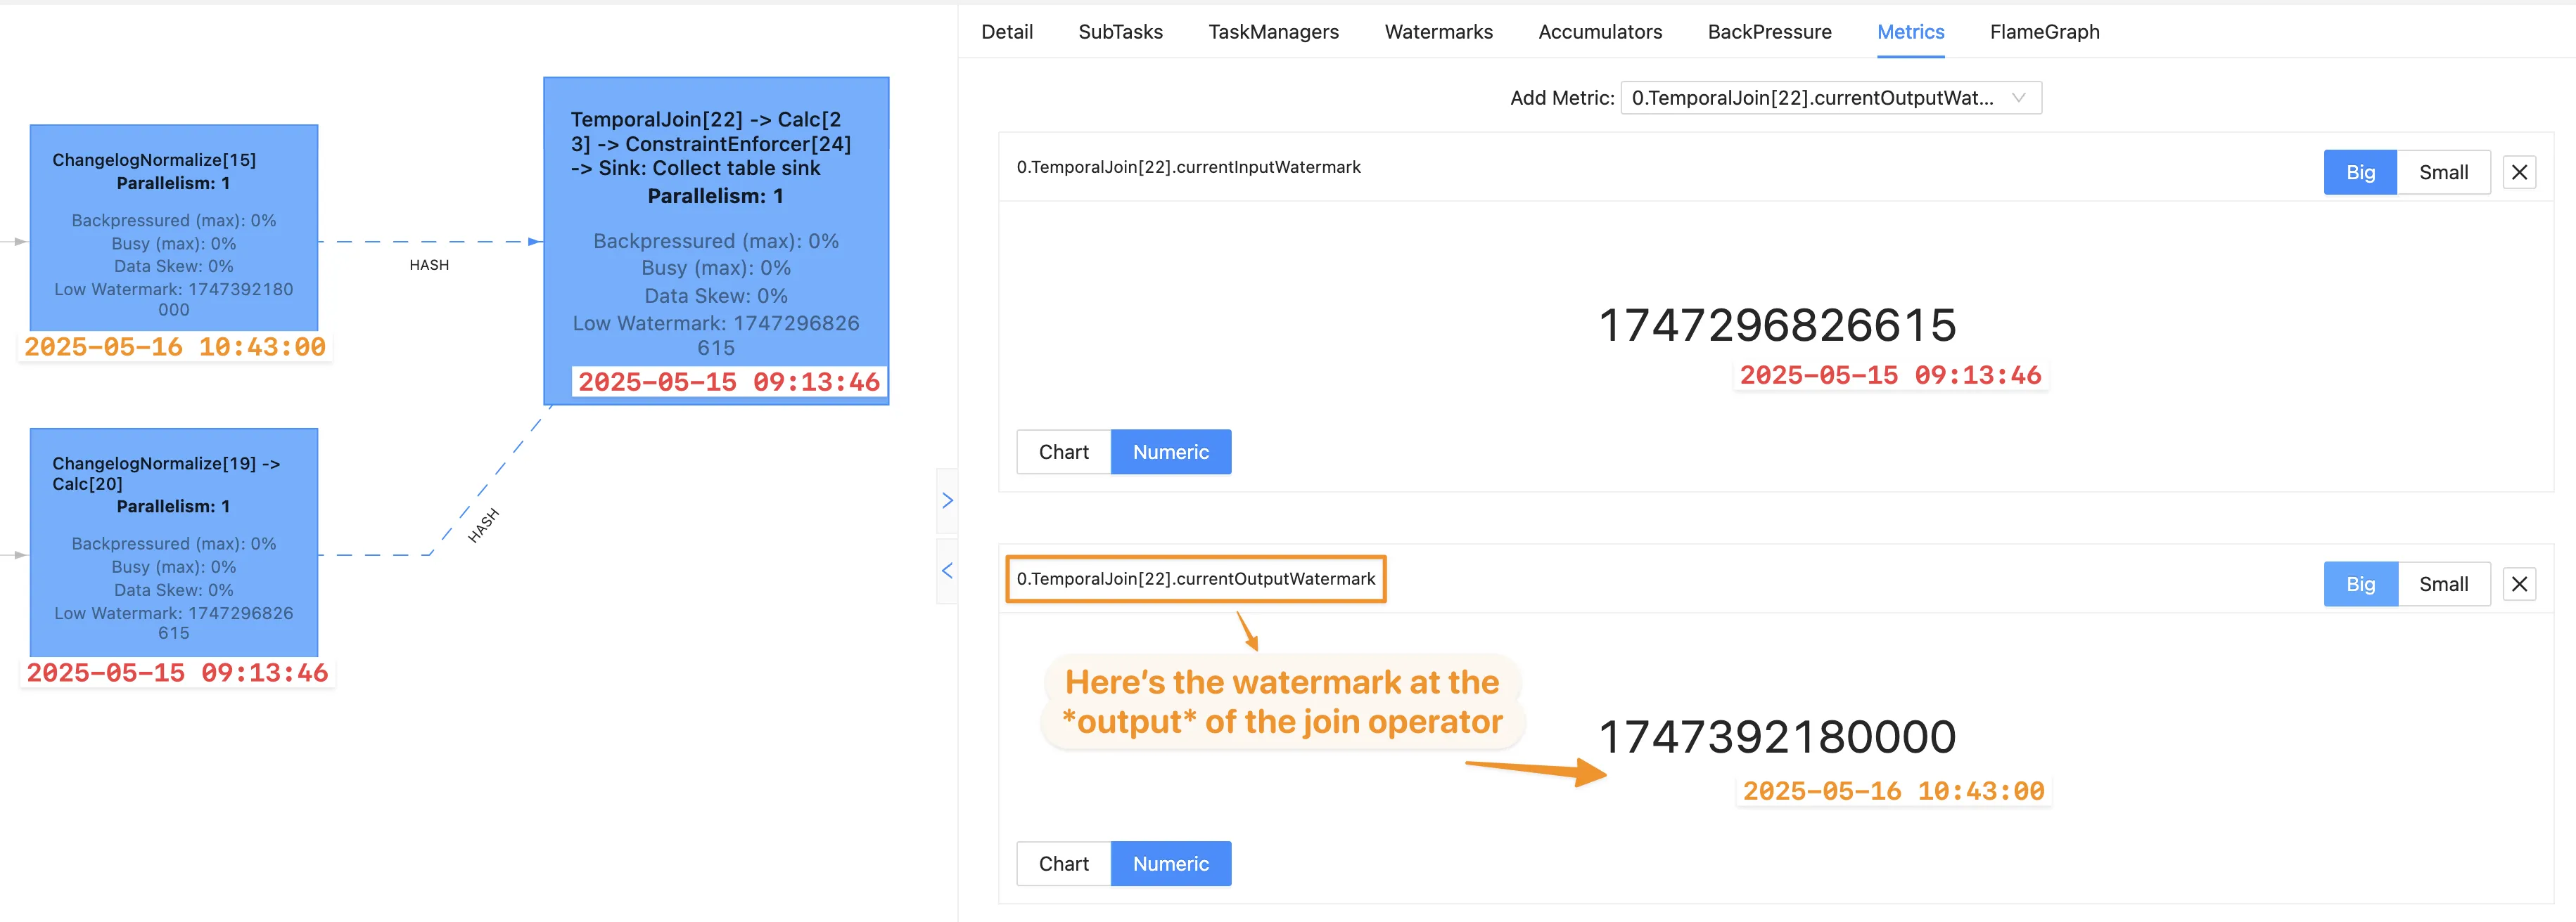Click the Add Metric dropdown arrow
The height and width of the screenshot is (922, 2576).
[2018, 98]
